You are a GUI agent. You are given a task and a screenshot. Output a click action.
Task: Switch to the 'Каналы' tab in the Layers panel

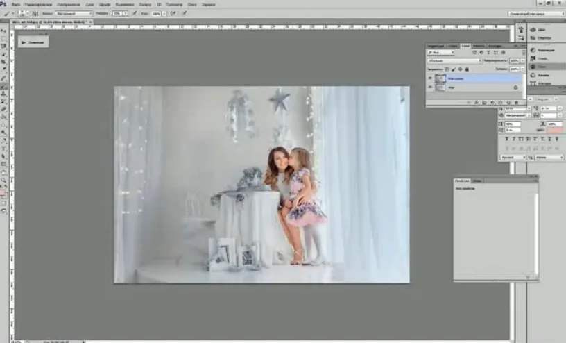(x=479, y=46)
